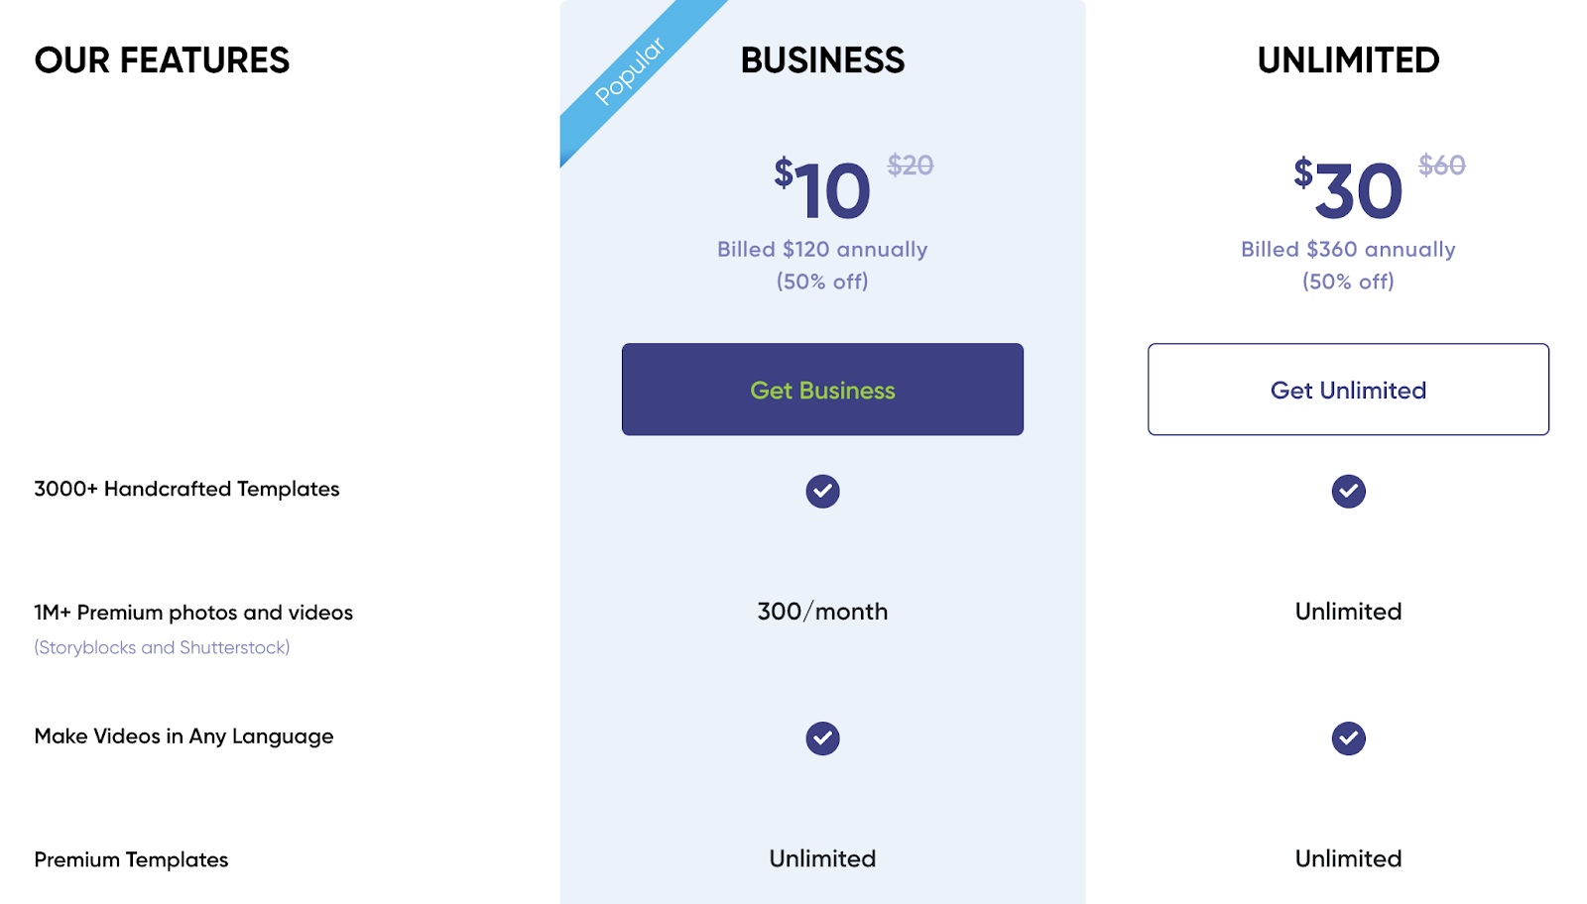Click Business checkmark for Any Language videos
The image size is (1587, 904).
coord(822,738)
